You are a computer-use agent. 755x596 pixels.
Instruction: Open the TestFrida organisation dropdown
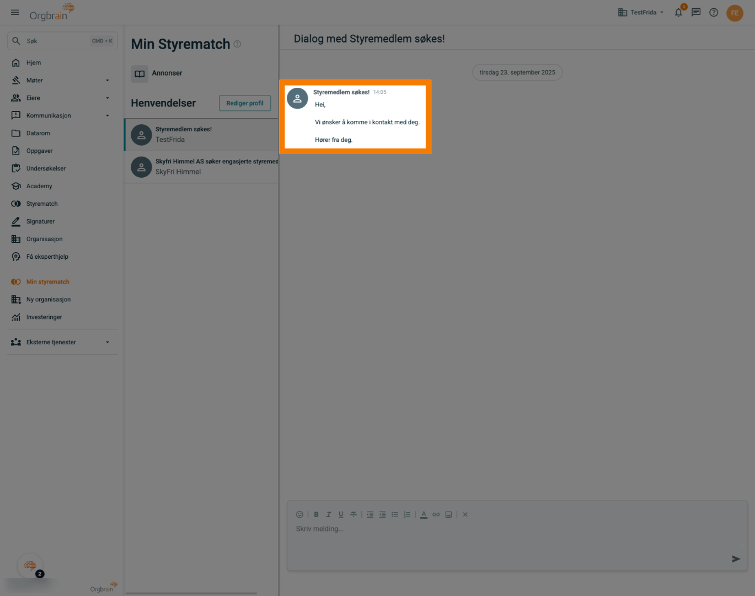click(641, 12)
